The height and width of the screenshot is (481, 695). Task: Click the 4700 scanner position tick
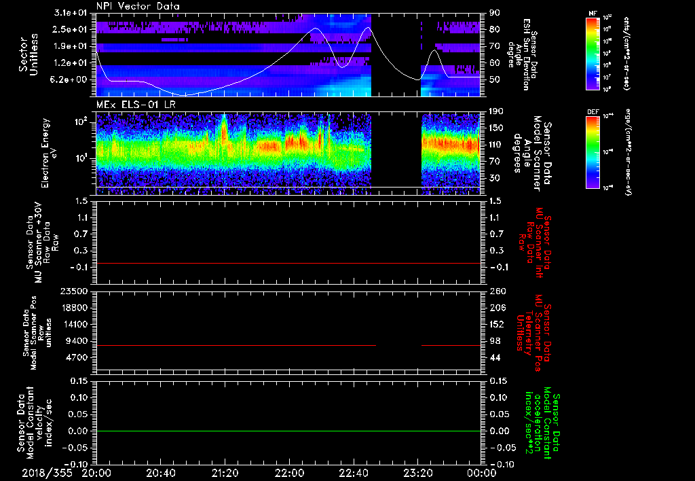coord(76,357)
